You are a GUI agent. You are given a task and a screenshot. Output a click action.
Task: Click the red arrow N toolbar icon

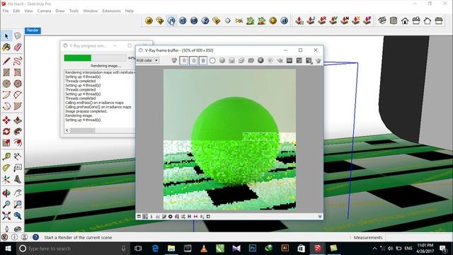[x=345, y=21]
